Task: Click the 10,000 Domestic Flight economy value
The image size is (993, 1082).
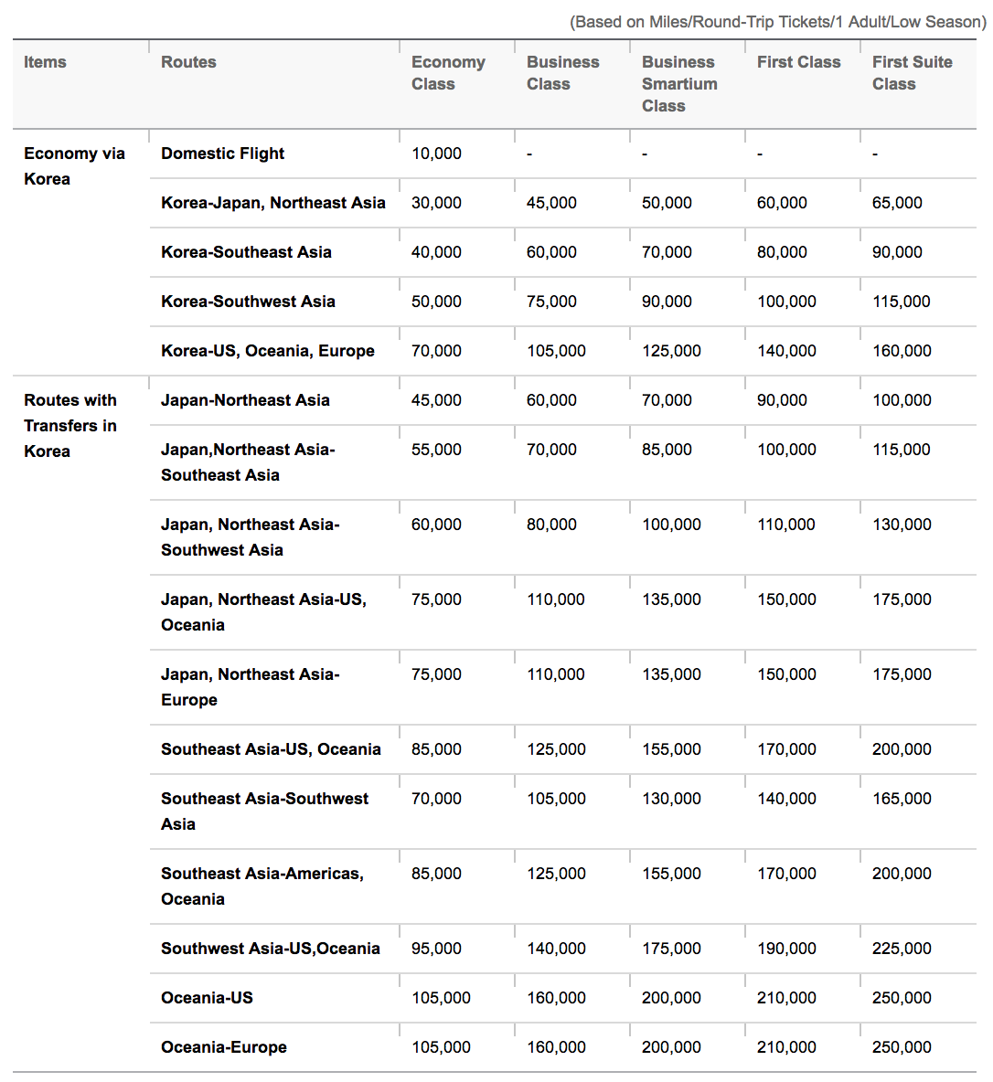Action: 436,154
